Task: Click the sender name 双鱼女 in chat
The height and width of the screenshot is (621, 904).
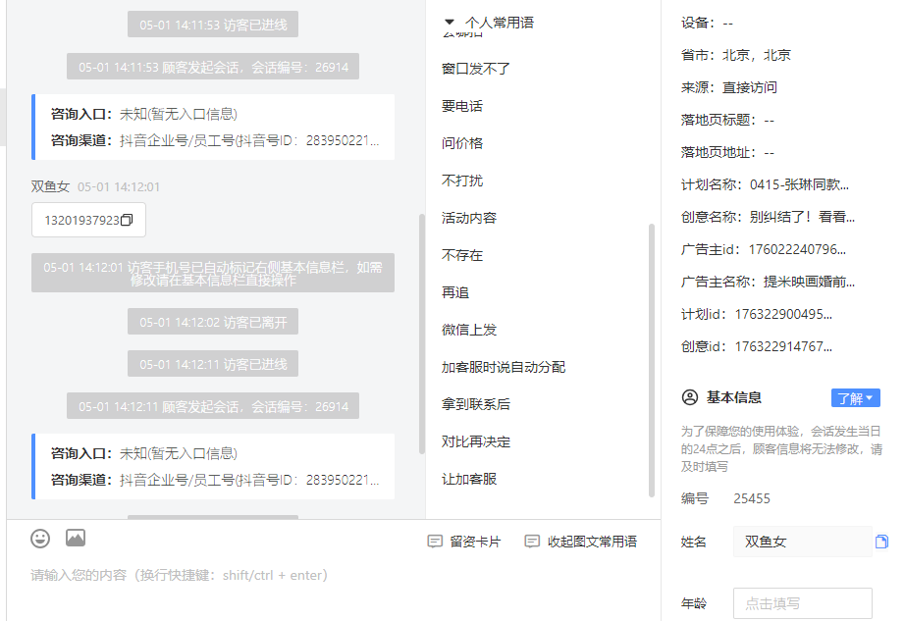Action: point(50,186)
